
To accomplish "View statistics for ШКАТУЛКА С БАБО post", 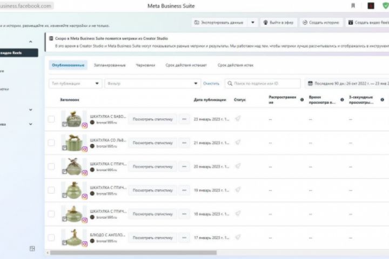I will [x=152, y=119].
